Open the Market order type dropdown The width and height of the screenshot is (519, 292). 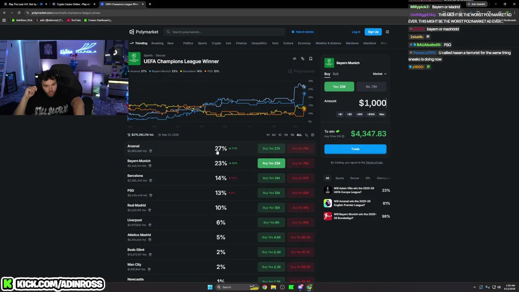click(x=380, y=74)
